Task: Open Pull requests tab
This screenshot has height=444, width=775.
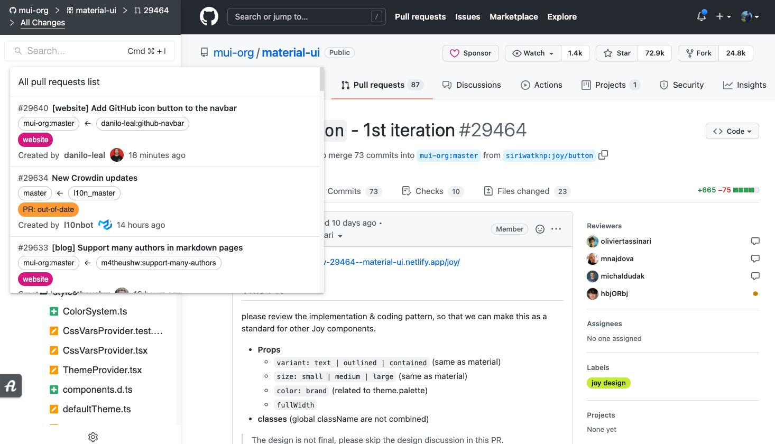Action: click(x=382, y=85)
